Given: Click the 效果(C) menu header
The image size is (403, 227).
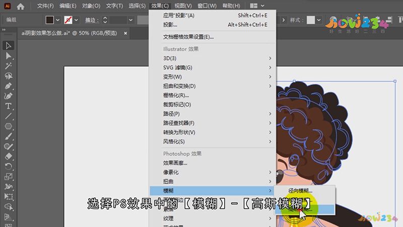Looking at the screenshot, I should point(160,6).
